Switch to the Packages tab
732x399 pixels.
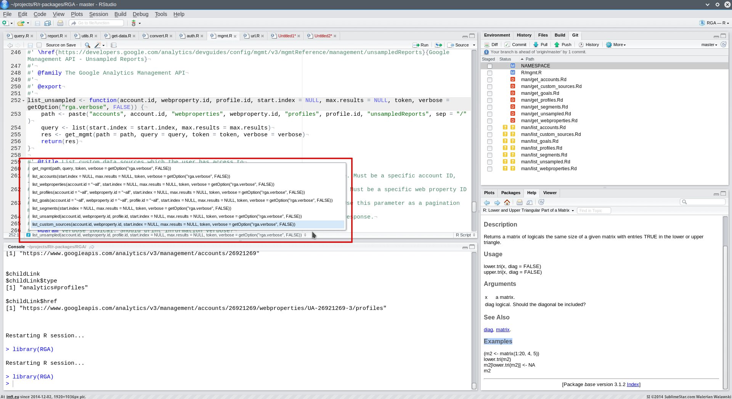pyautogui.click(x=510, y=193)
